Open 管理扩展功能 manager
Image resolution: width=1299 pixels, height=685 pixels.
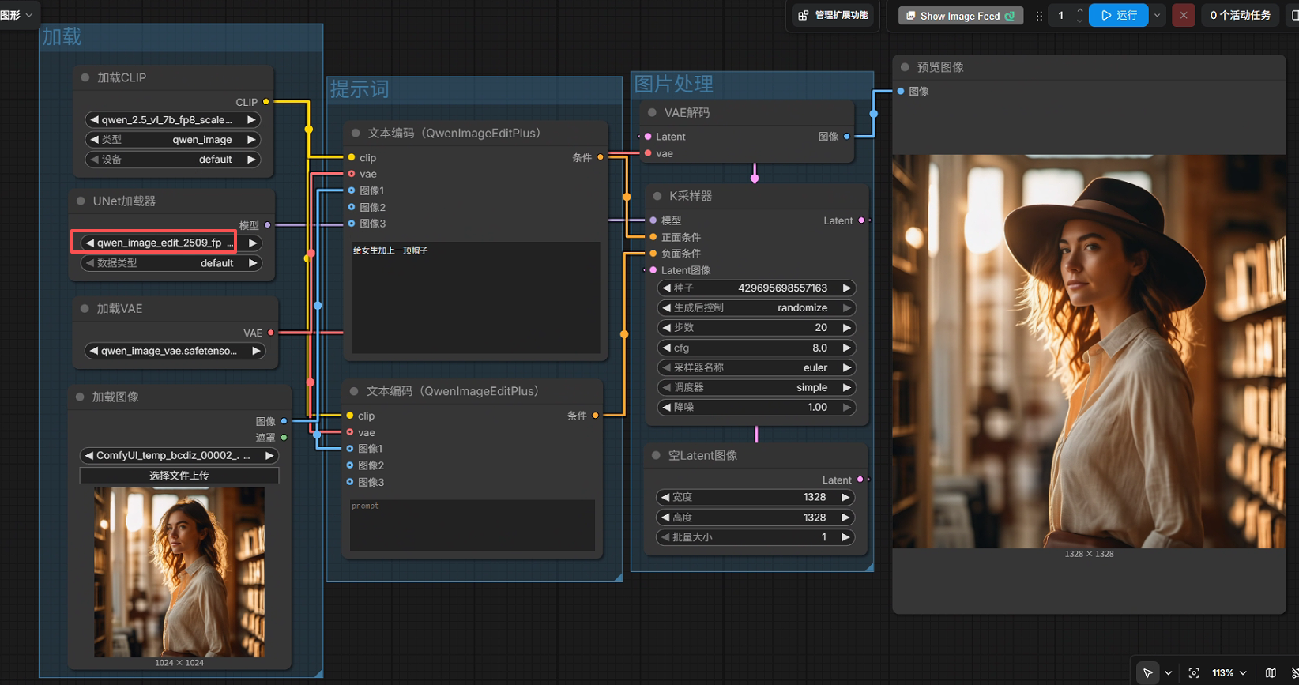(832, 15)
